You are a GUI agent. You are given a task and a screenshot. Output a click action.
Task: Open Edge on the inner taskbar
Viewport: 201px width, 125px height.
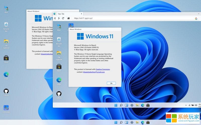(x=142, y=105)
